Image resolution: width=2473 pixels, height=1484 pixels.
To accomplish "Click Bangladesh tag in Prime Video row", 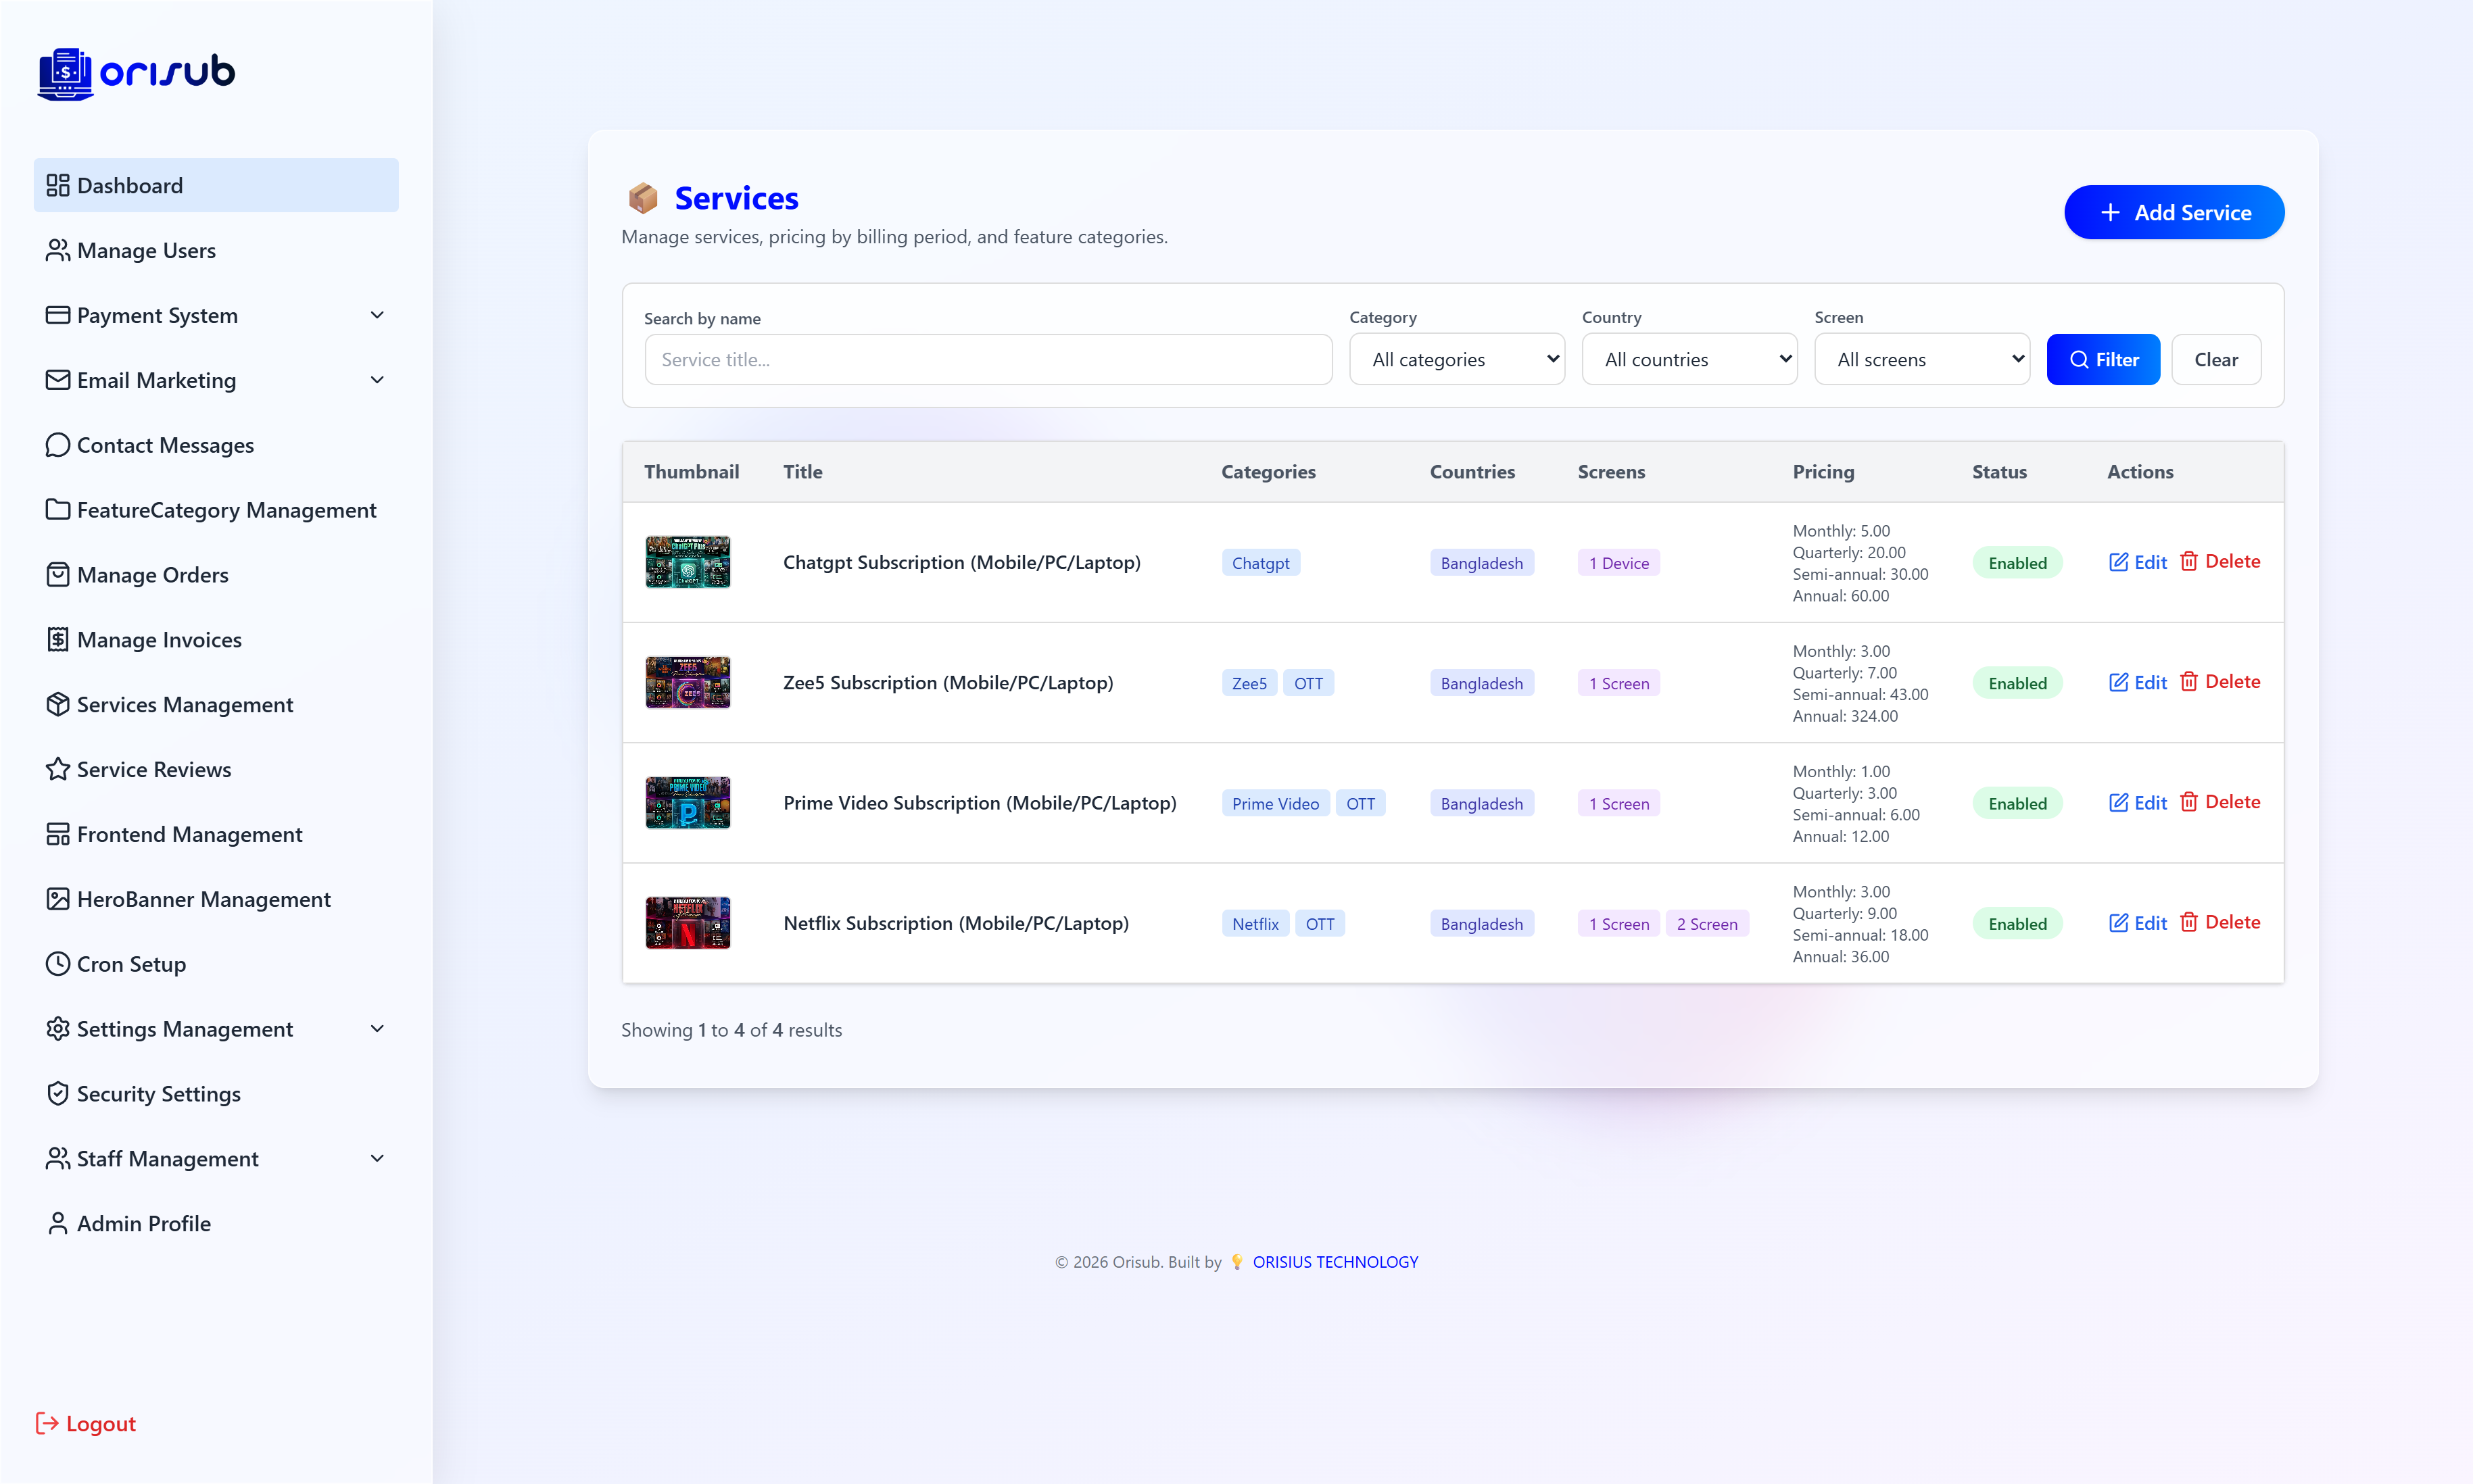I will pos(1482,803).
